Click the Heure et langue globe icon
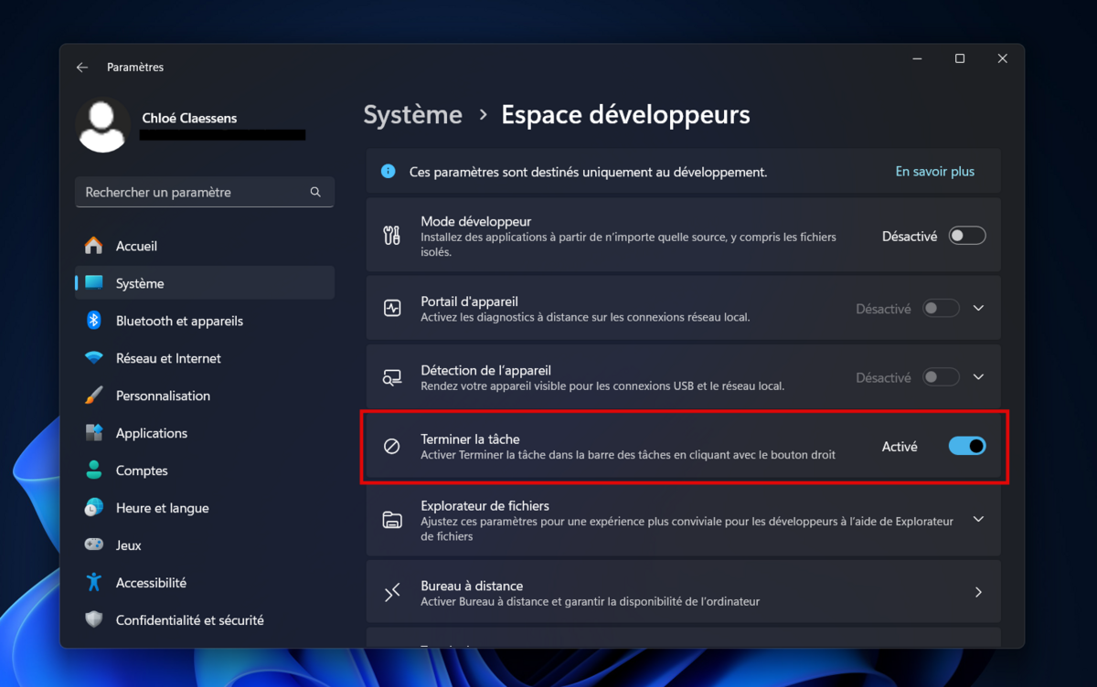The width and height of the screenshot is (1097, 687). tap(93, 508)
